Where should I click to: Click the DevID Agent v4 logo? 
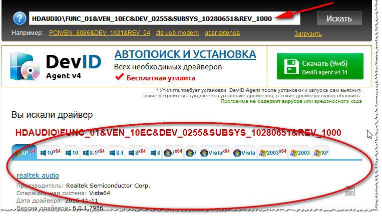56,66
